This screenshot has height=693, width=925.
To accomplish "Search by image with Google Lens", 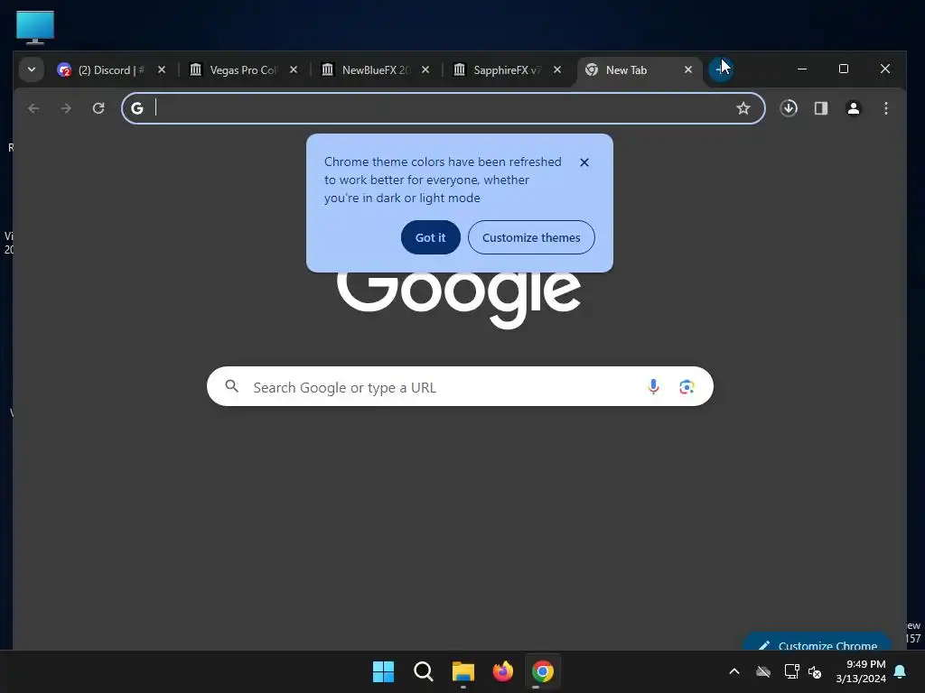I will tap(687, 386).
